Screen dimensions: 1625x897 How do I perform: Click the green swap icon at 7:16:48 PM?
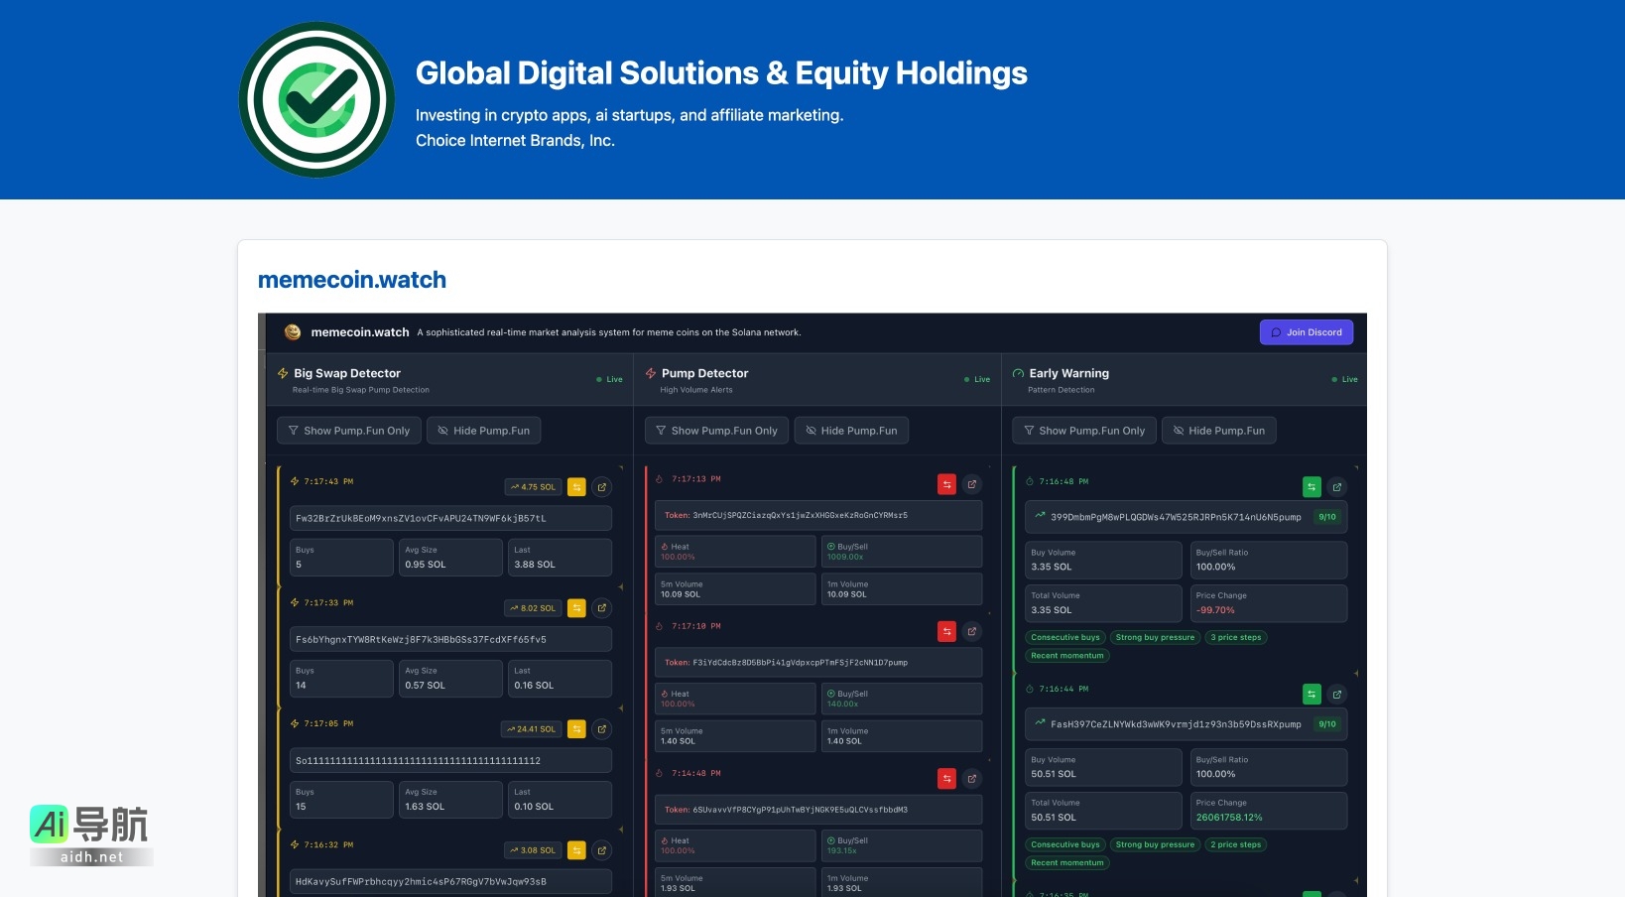[x=1312, y=487]
